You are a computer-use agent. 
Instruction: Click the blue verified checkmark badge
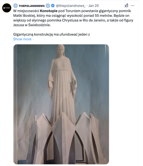click(53, 6)
